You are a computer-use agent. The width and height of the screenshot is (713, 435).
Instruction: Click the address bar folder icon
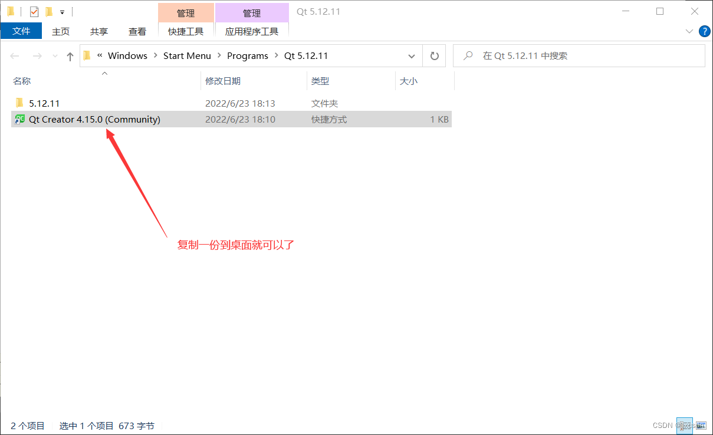click(87, 56)
